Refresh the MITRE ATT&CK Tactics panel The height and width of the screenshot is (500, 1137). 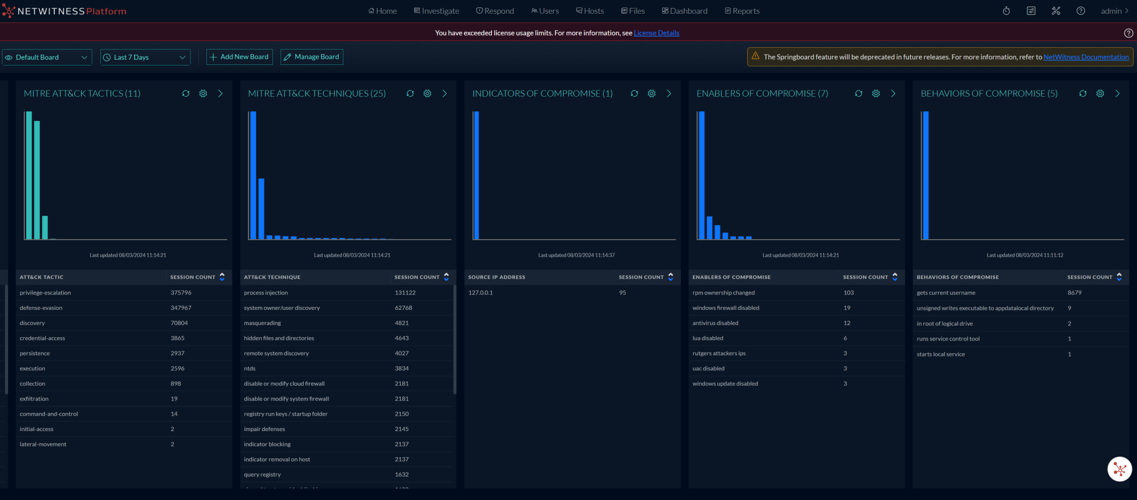(186, 93)
